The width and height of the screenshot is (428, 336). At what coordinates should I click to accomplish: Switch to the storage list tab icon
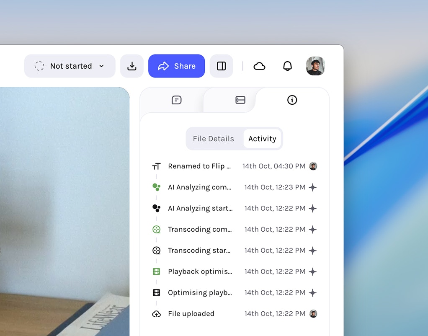coord(240,100)
